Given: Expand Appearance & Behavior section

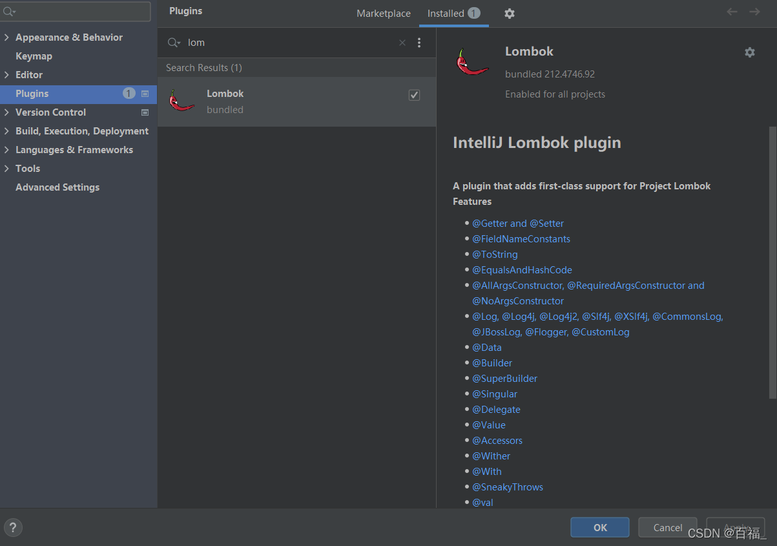Looking at the screenshot, I should [6, 37].
